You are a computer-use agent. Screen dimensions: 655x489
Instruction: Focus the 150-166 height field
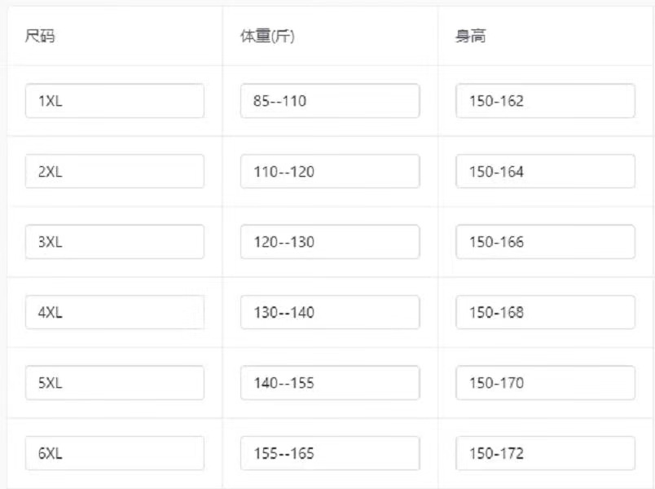tap(545, 242)
